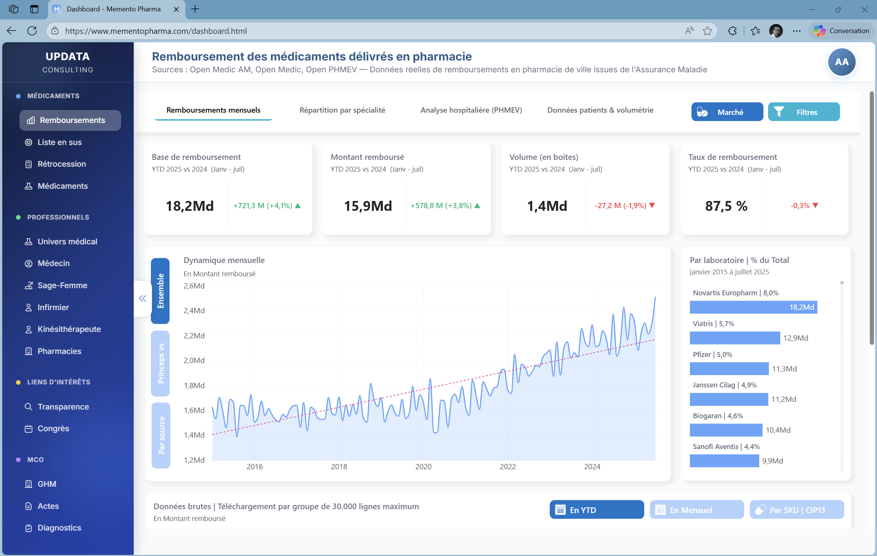Collapse the sidebar with the chevron
This screenshot has height=556, width=877.
(142, 299)
